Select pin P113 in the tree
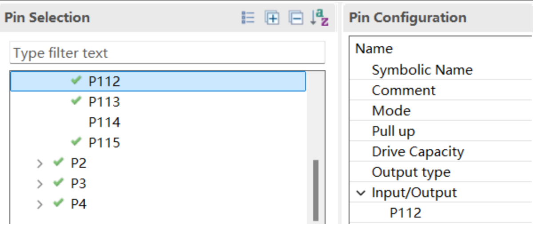 (x=104, y=102)
